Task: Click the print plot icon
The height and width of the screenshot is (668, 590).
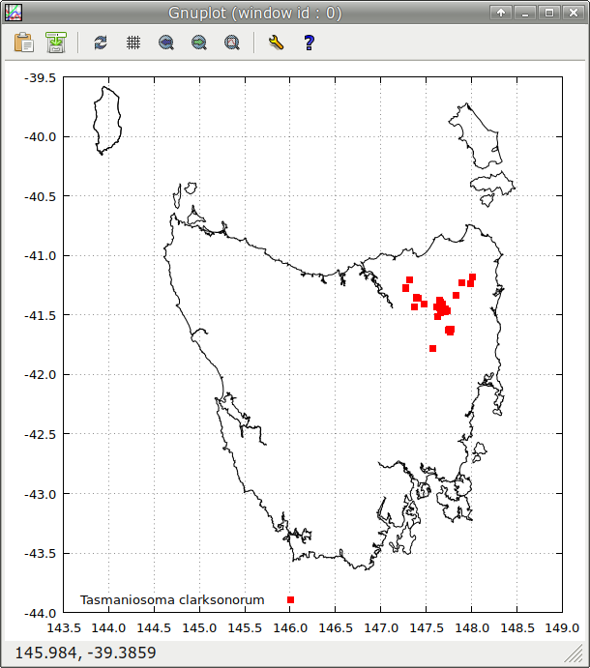Action: (x=56, y=43)
